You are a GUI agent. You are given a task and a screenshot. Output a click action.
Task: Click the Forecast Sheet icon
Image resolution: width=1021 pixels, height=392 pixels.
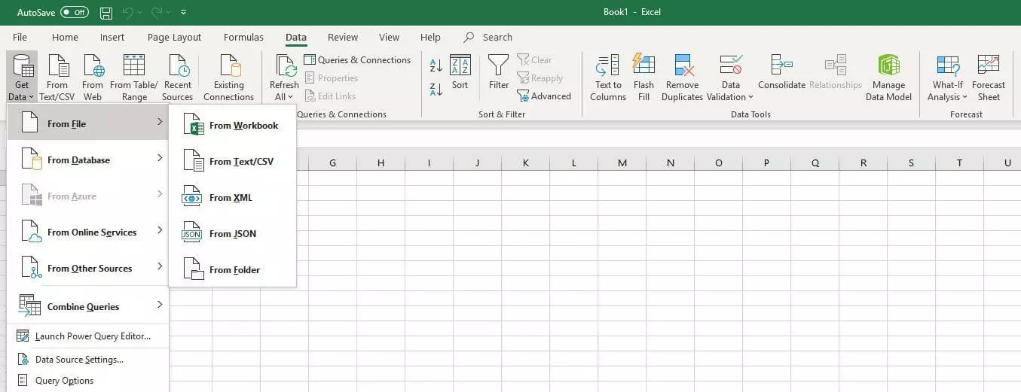click(988, 65)
